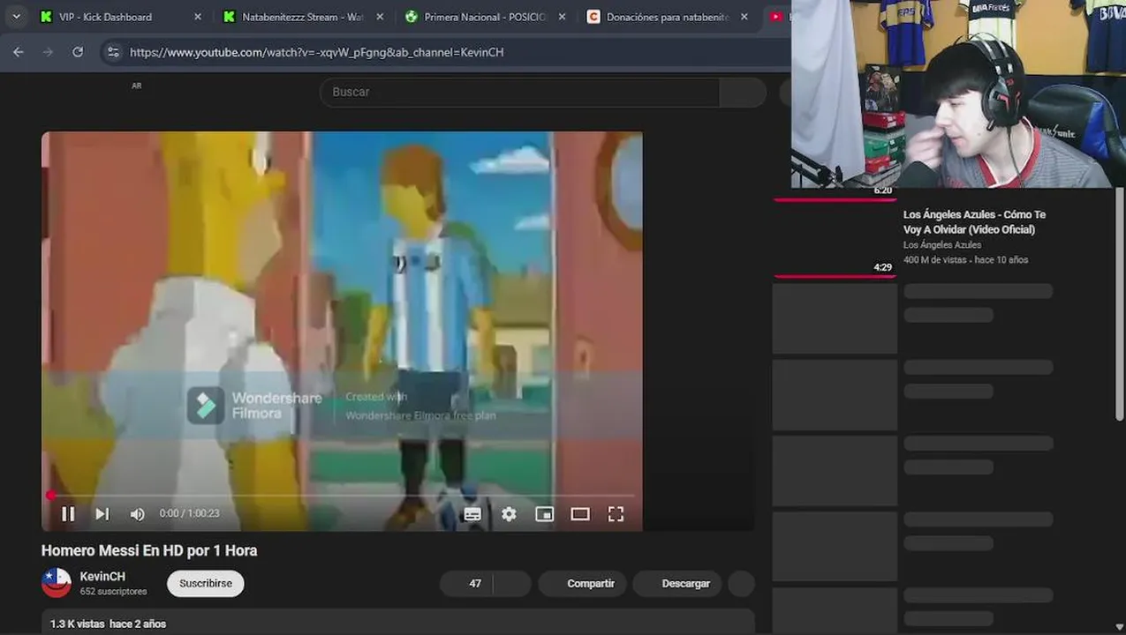Image resolution: width=1126 pixels, height=635 pixels.
Task: Switch to the YouTube tab with red icon
Action: [775, 17]
